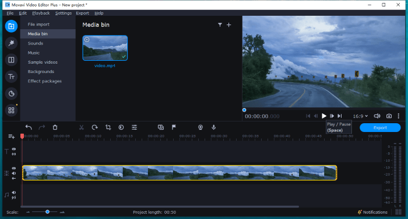This screenshot has width=408, height=219.
Task: Step back one frame
Action: tap(316, 116)
